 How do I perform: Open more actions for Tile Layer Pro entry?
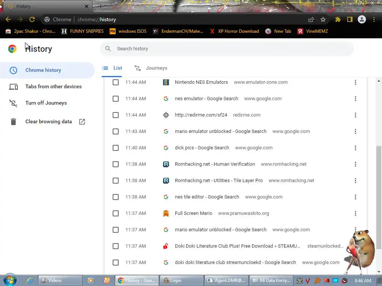356,181
